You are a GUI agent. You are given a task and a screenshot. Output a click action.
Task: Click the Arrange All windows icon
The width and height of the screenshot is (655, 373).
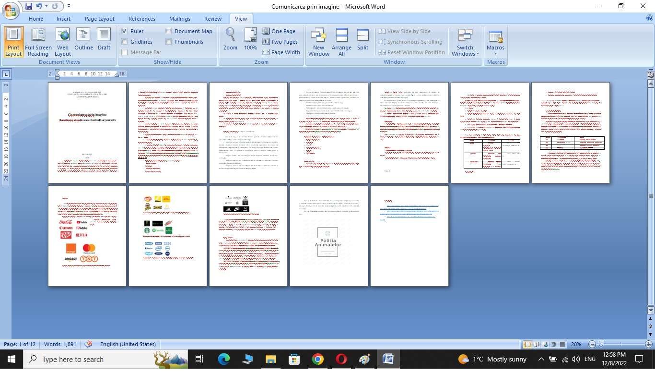pos(341,42)
